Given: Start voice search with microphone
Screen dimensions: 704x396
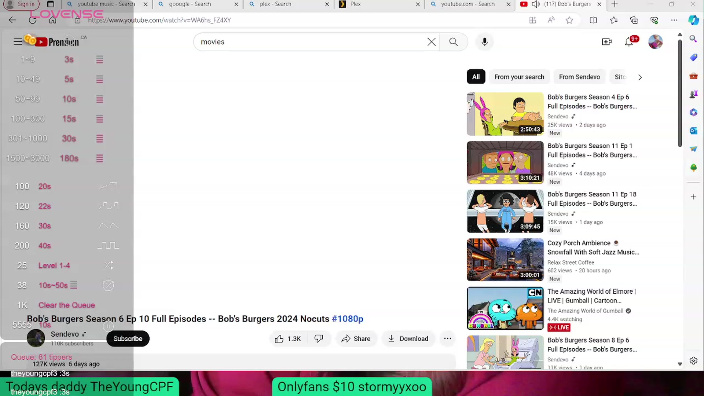Looking at the screenshot, I should coord(484,42).
